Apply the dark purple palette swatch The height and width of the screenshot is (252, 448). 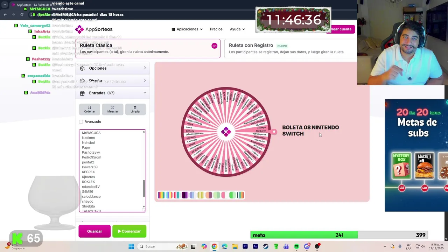(x=185, y=195)
